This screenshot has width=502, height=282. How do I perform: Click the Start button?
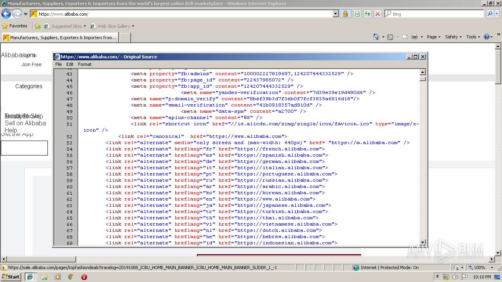pos(11,277)
